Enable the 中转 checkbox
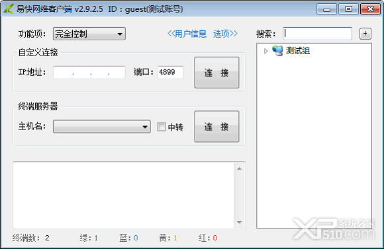 [162, 127]
